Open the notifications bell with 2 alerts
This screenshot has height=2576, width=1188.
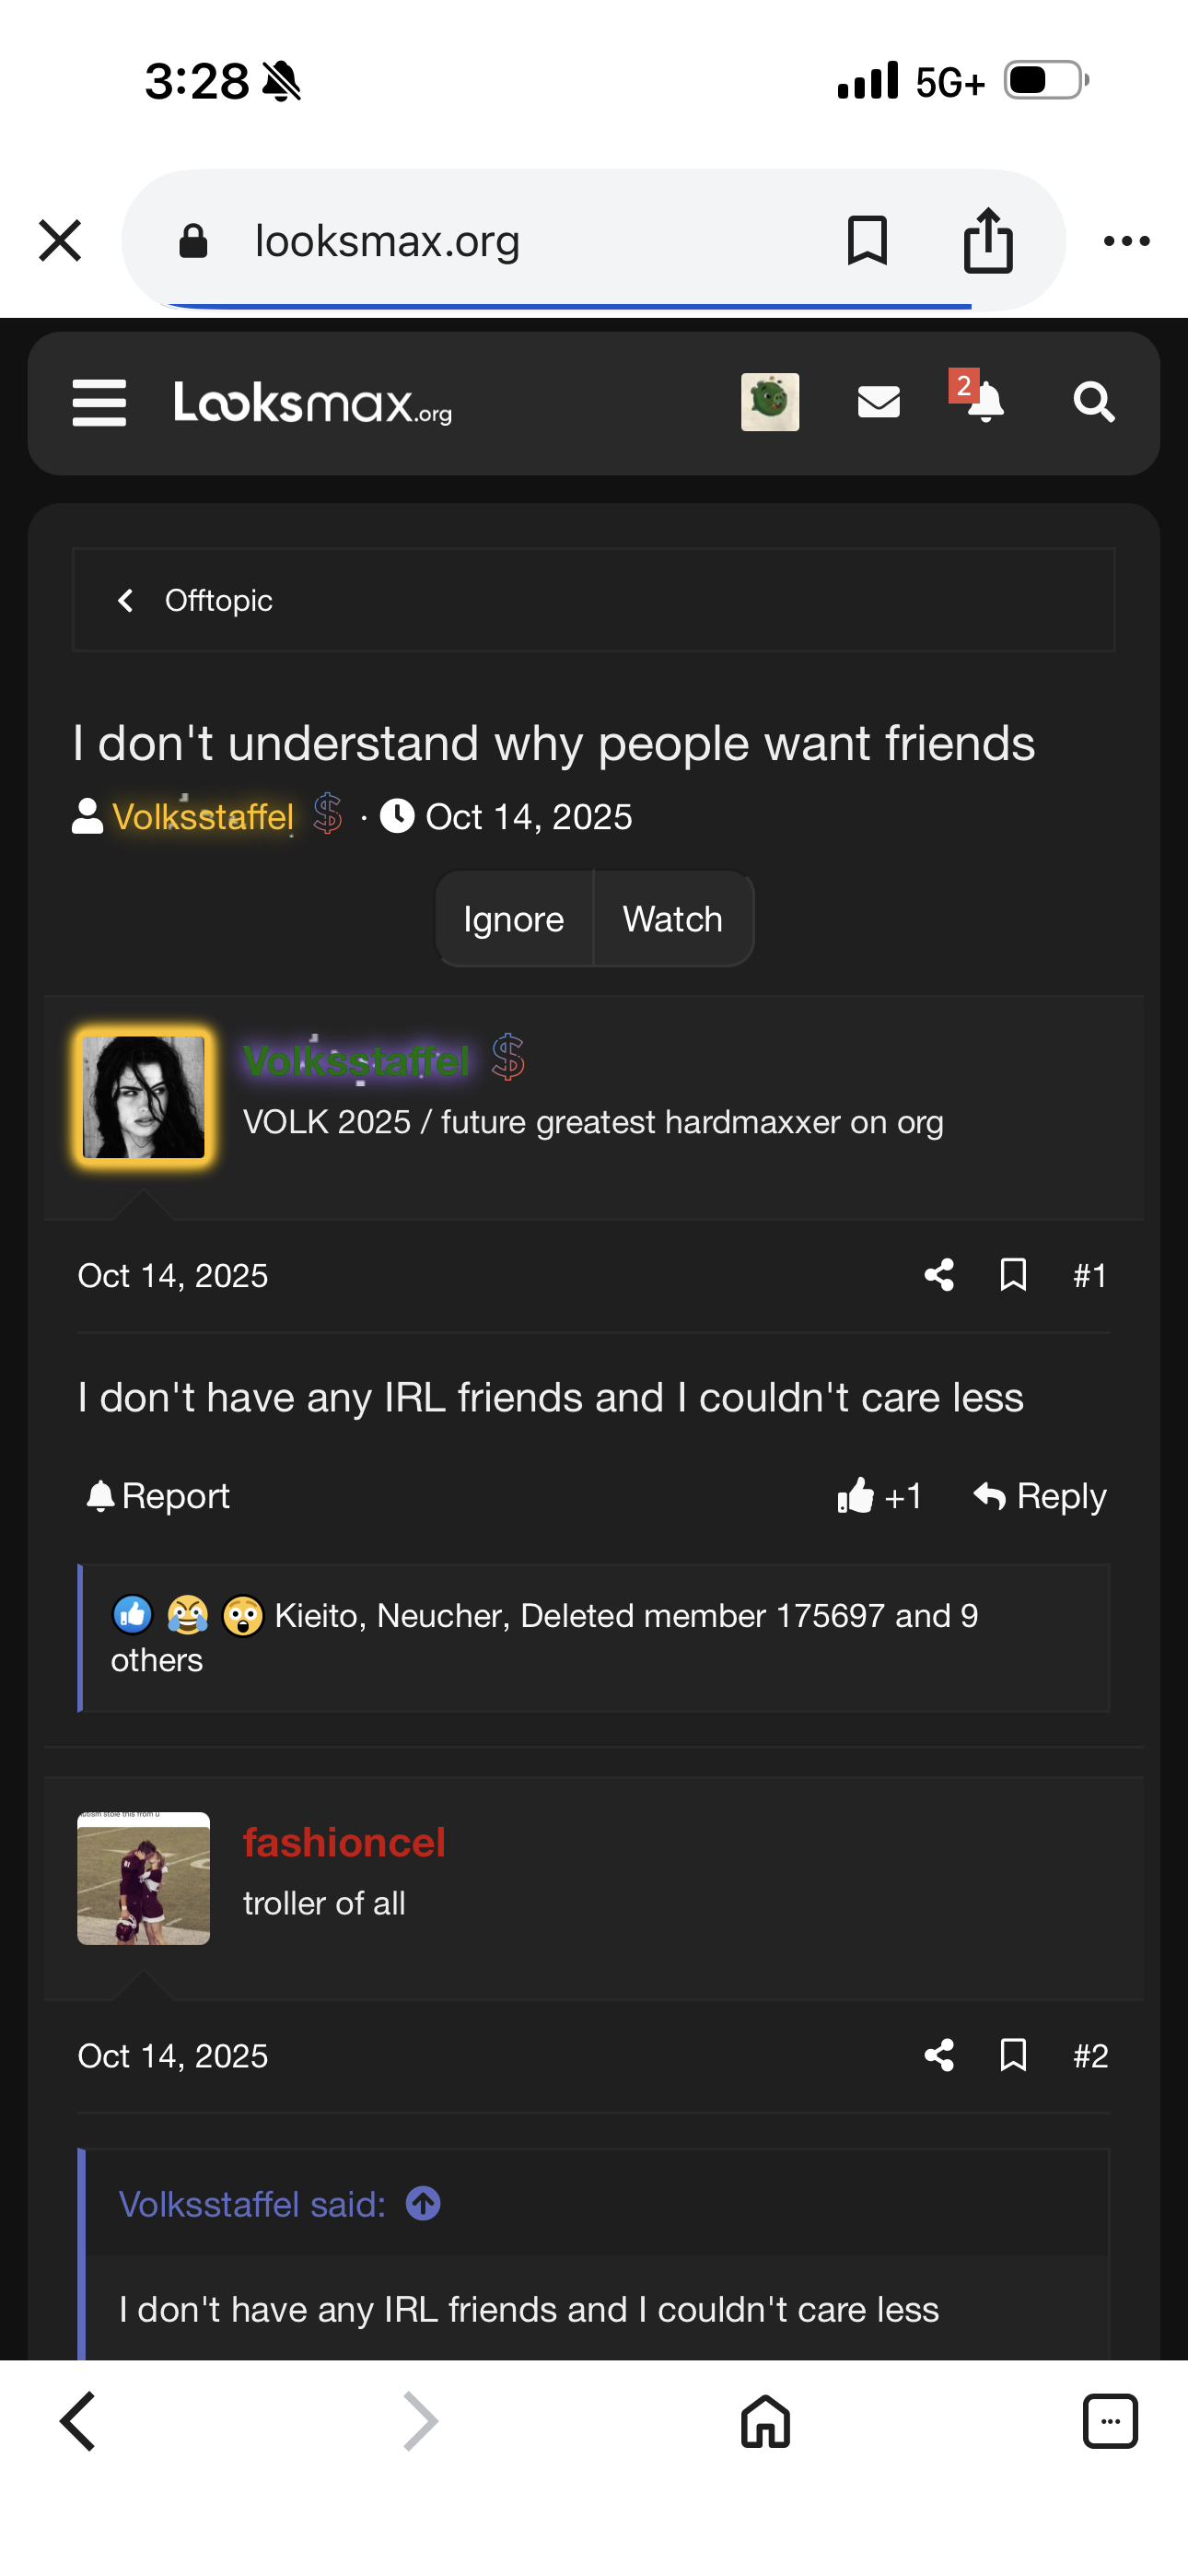point(980,398)
